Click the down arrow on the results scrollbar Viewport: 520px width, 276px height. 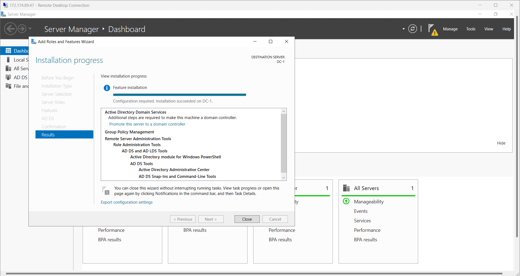point(283,178)
